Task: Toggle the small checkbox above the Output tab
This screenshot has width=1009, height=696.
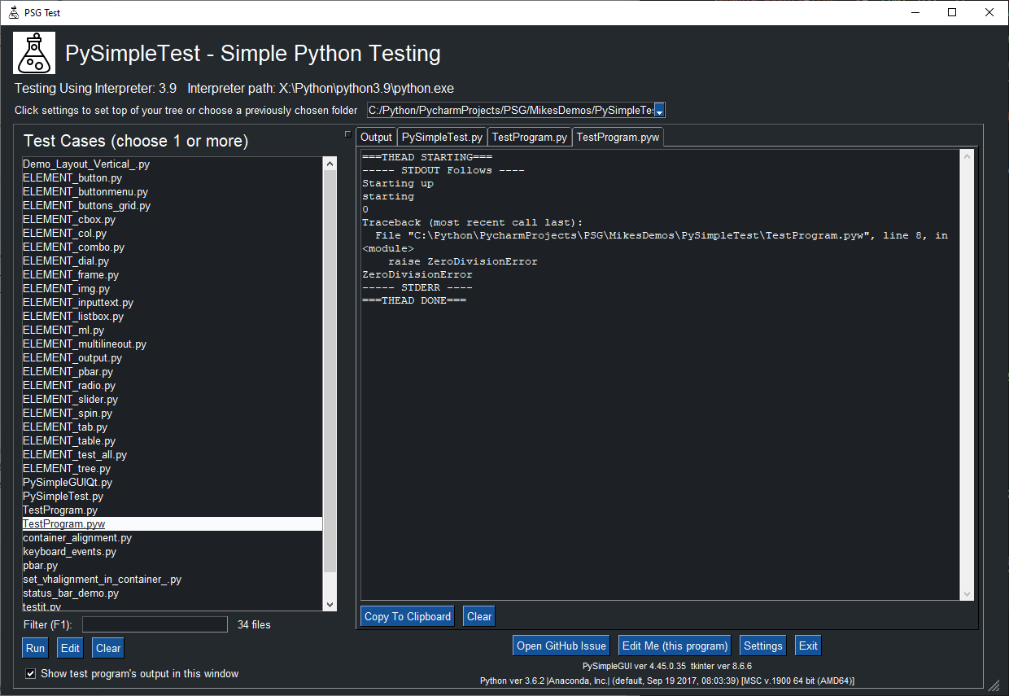Action: (x=347, y=134)
